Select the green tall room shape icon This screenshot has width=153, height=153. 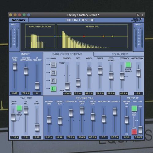(x=53, y=89)
